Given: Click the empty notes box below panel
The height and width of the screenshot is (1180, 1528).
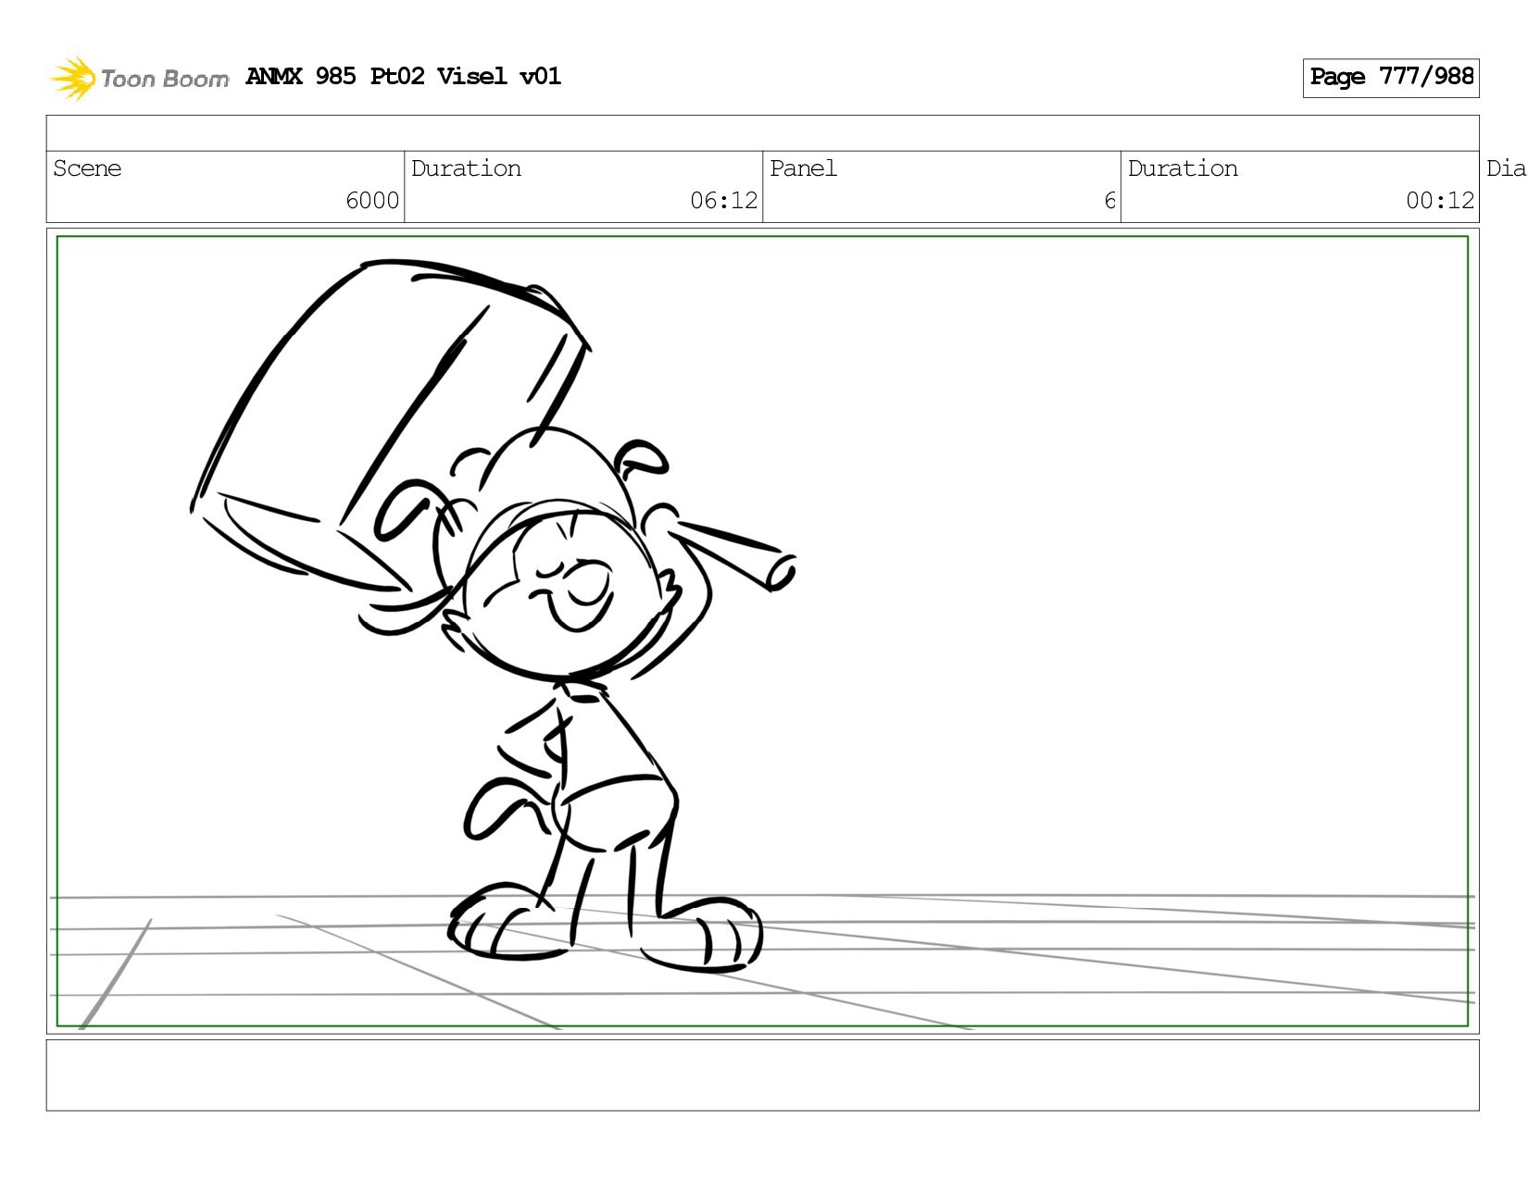Looking at the screenshot, I should click(x=762, y=1075).
